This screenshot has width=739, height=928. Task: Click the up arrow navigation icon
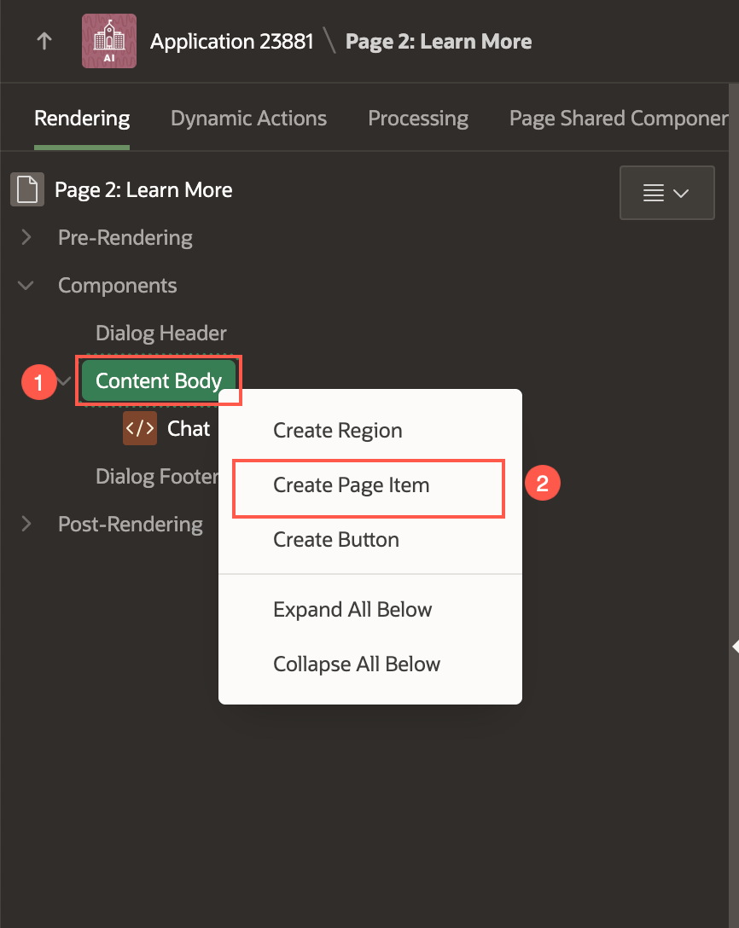click(44, 41)
